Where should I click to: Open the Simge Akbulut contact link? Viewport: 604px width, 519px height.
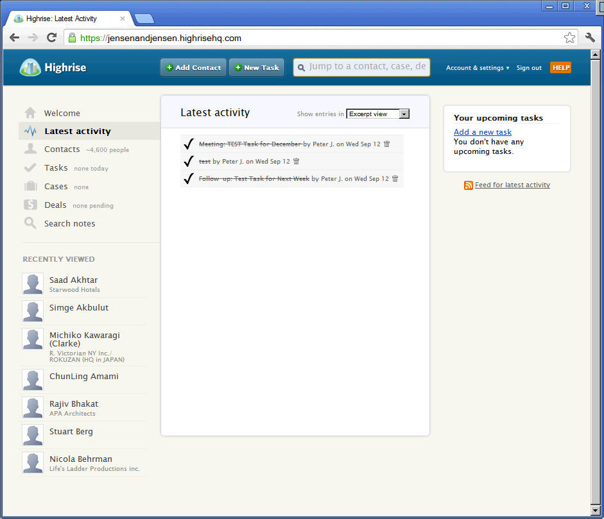[x=79, y=308]
